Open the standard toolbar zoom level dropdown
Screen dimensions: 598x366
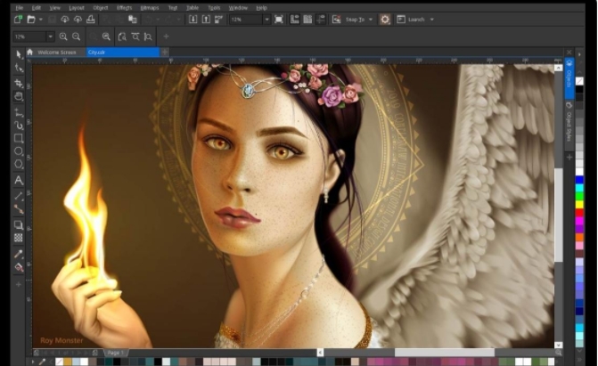(267, 20)
